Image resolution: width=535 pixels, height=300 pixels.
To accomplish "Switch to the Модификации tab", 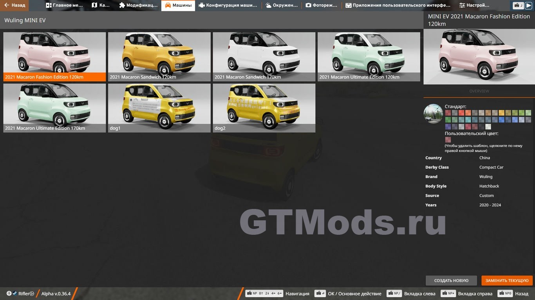I will (x=138, y=5).
